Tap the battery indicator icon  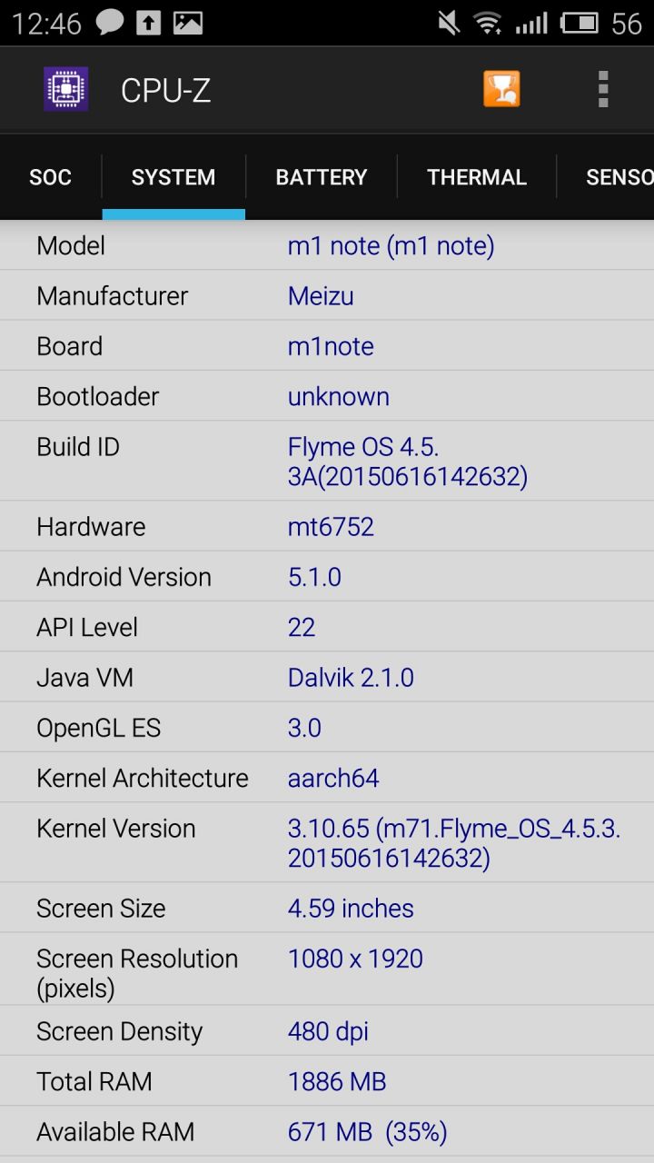(580, 23)
